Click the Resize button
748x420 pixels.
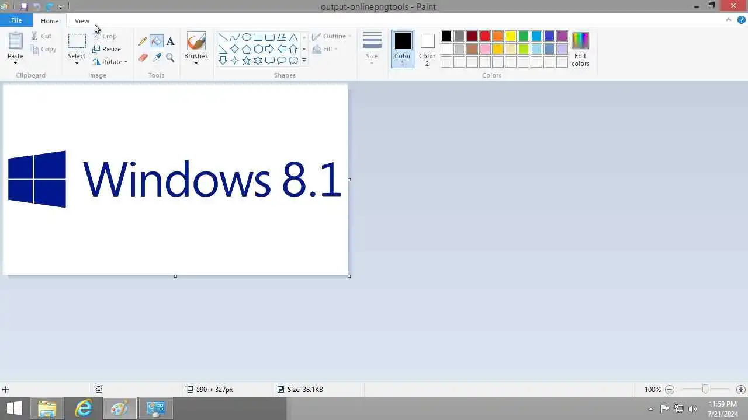[x=107, y=49]
